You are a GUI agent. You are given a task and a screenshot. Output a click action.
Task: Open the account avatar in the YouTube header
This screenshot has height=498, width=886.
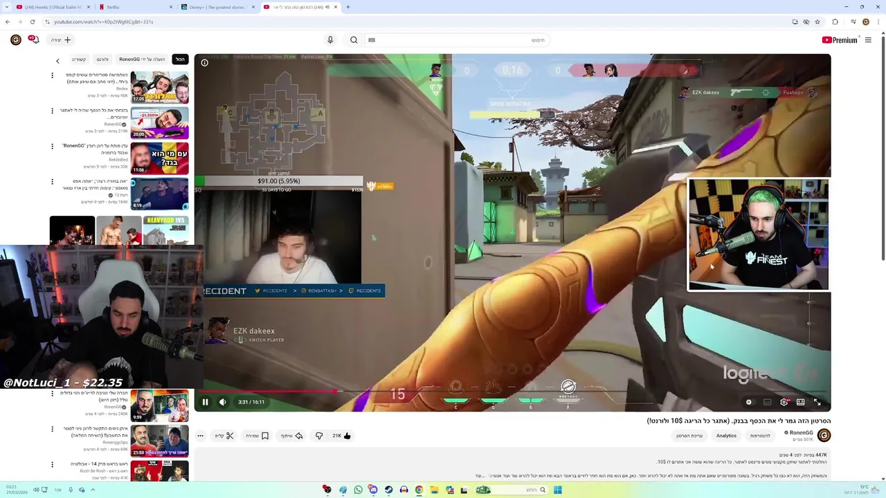[x=15, y=40]
